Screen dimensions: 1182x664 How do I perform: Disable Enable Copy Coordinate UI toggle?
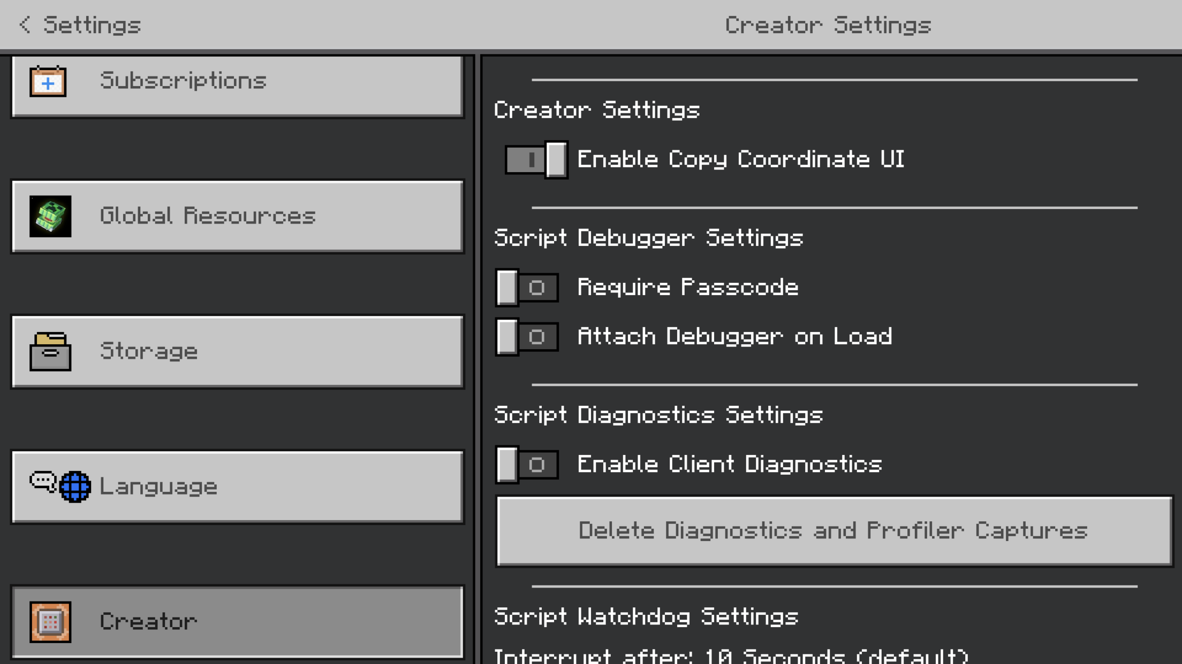(536, 160)
